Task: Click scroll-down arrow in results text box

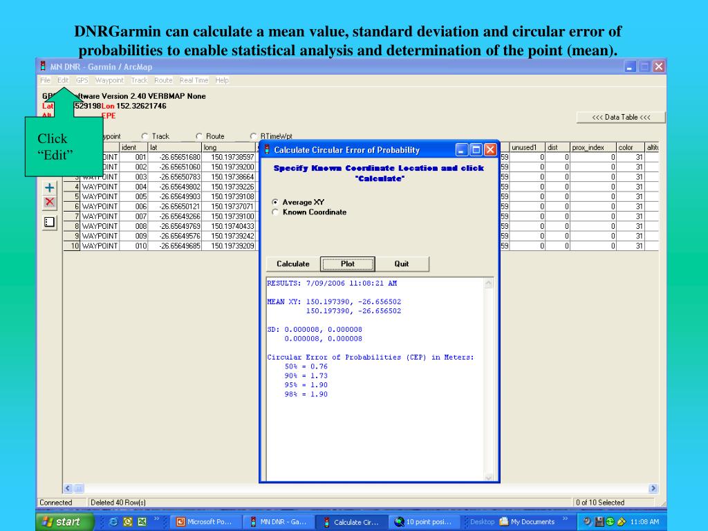Action: click(x=488, y=477)
